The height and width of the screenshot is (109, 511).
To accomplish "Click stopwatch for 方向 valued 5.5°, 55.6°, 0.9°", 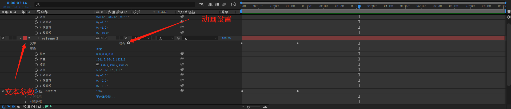I will (36, 70).
